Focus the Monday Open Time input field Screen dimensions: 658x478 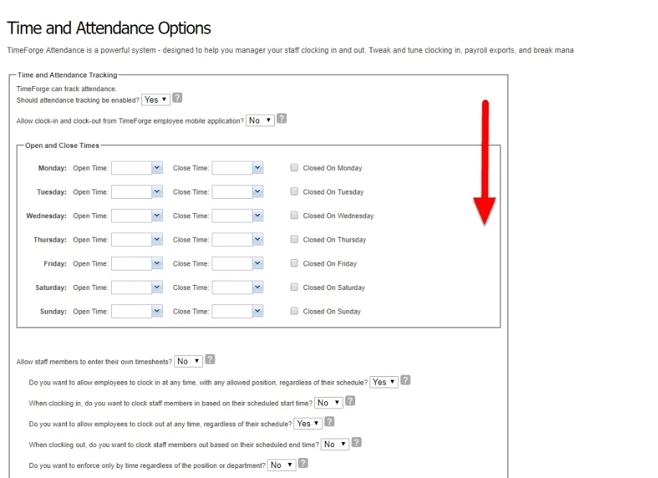tap(131, 168)
